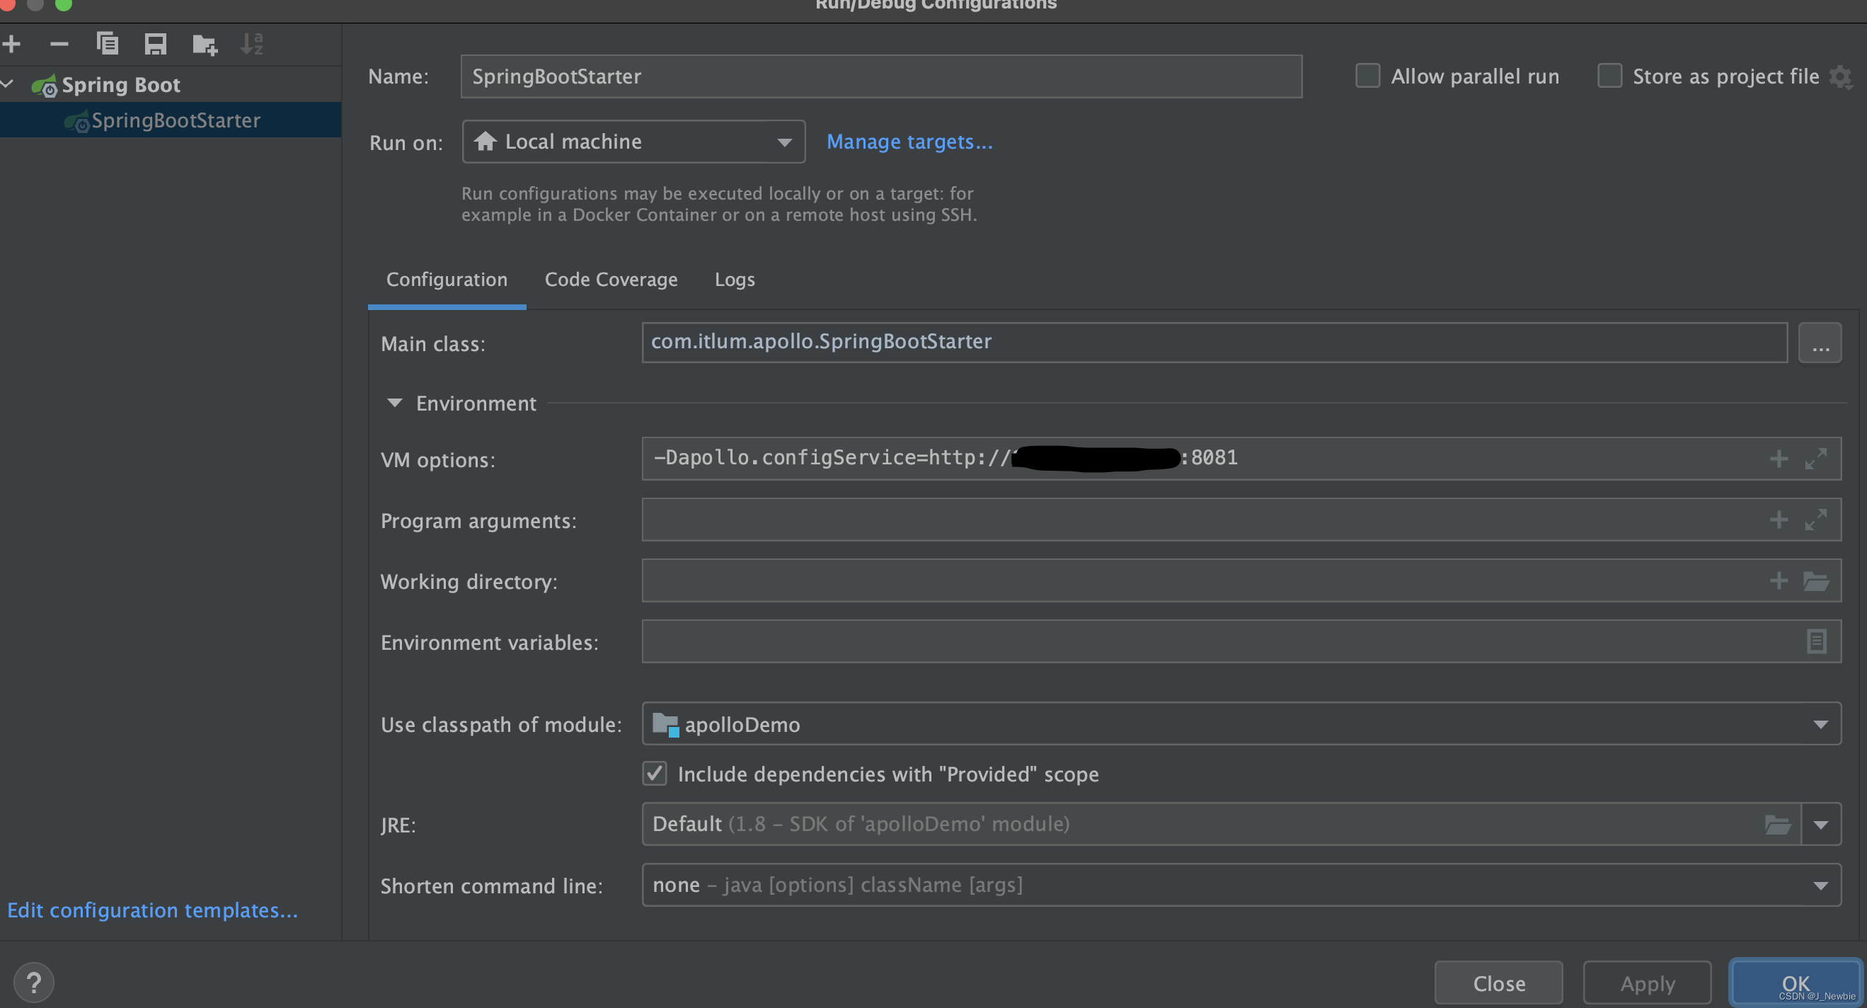Switch to the Code Coverage tab

click(611, 280)
